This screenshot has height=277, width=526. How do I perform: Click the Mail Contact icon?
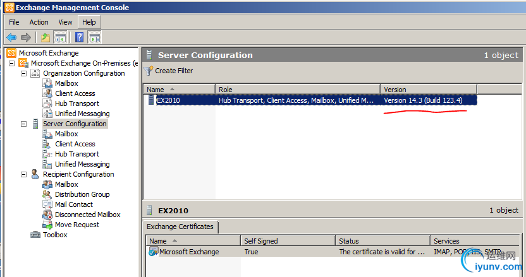point(47,204)
